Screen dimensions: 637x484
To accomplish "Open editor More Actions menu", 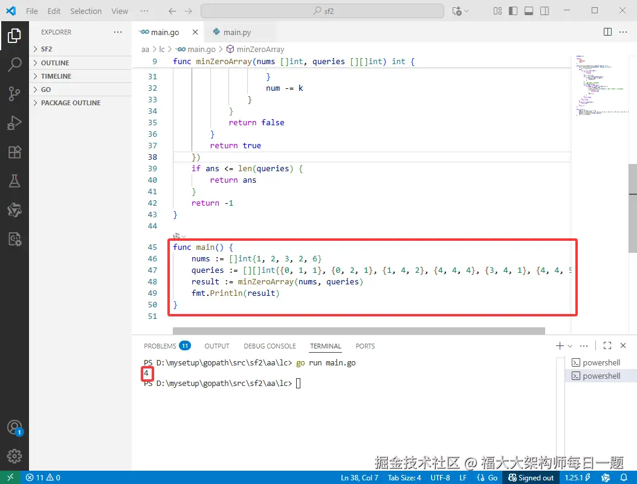I will 622,31.
